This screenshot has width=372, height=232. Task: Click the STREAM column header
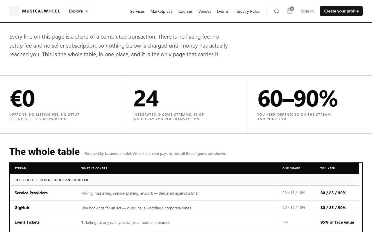[x=21, y=168]
